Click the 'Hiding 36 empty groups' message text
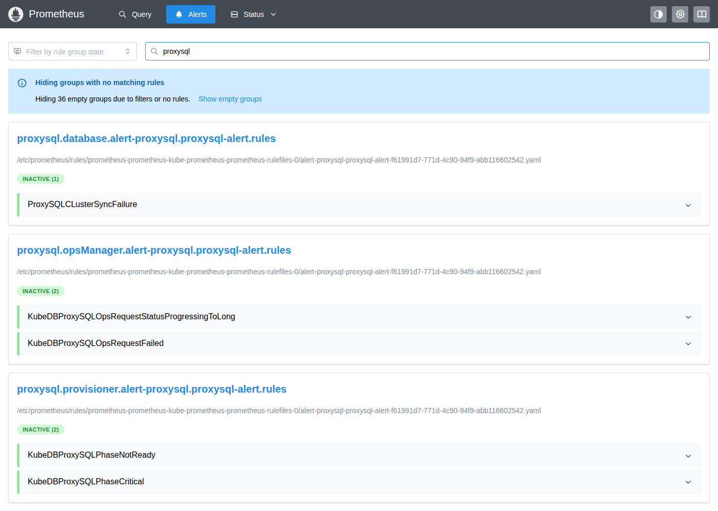 tap(113, 99)
